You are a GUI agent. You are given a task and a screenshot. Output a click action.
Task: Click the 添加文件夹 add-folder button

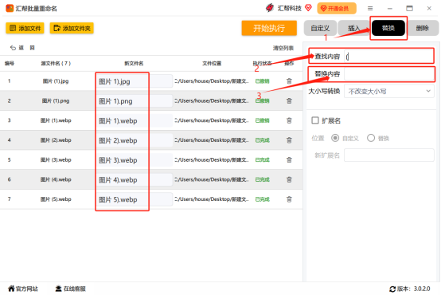tap(72, 28)
